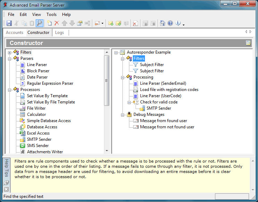Screen dimensions: 258x202
Task: Click the Save toolbar icon
Action: [9, 23]
